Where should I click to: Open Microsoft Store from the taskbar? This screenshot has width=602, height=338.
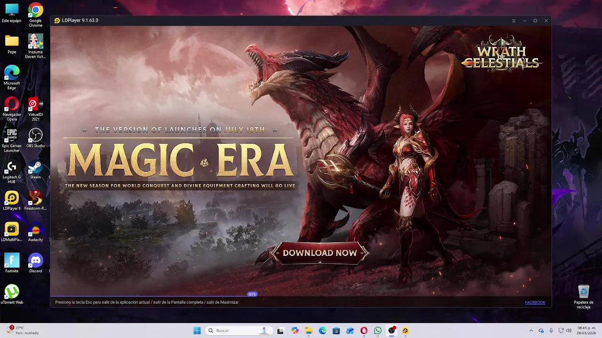336,330
